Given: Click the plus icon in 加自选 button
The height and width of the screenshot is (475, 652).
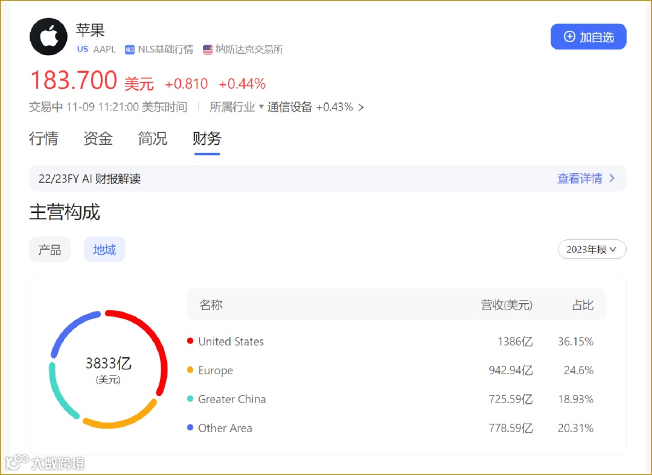Looking at the screenshot, I should (569, 37).
